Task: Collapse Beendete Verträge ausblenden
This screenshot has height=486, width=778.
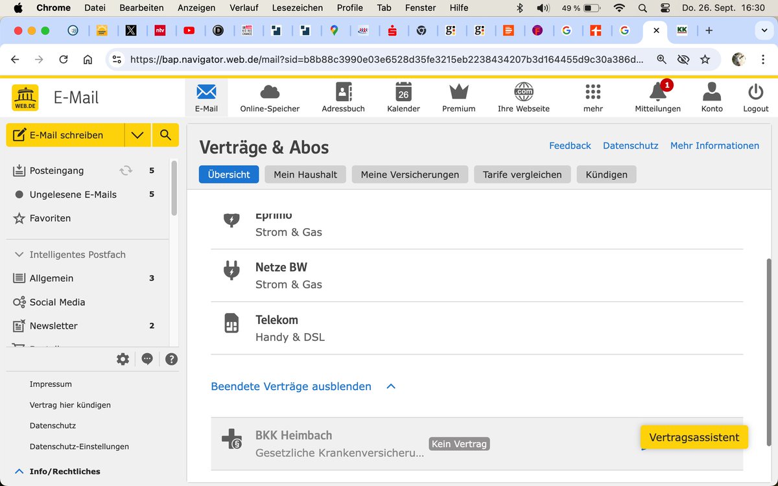Action: 303,386
